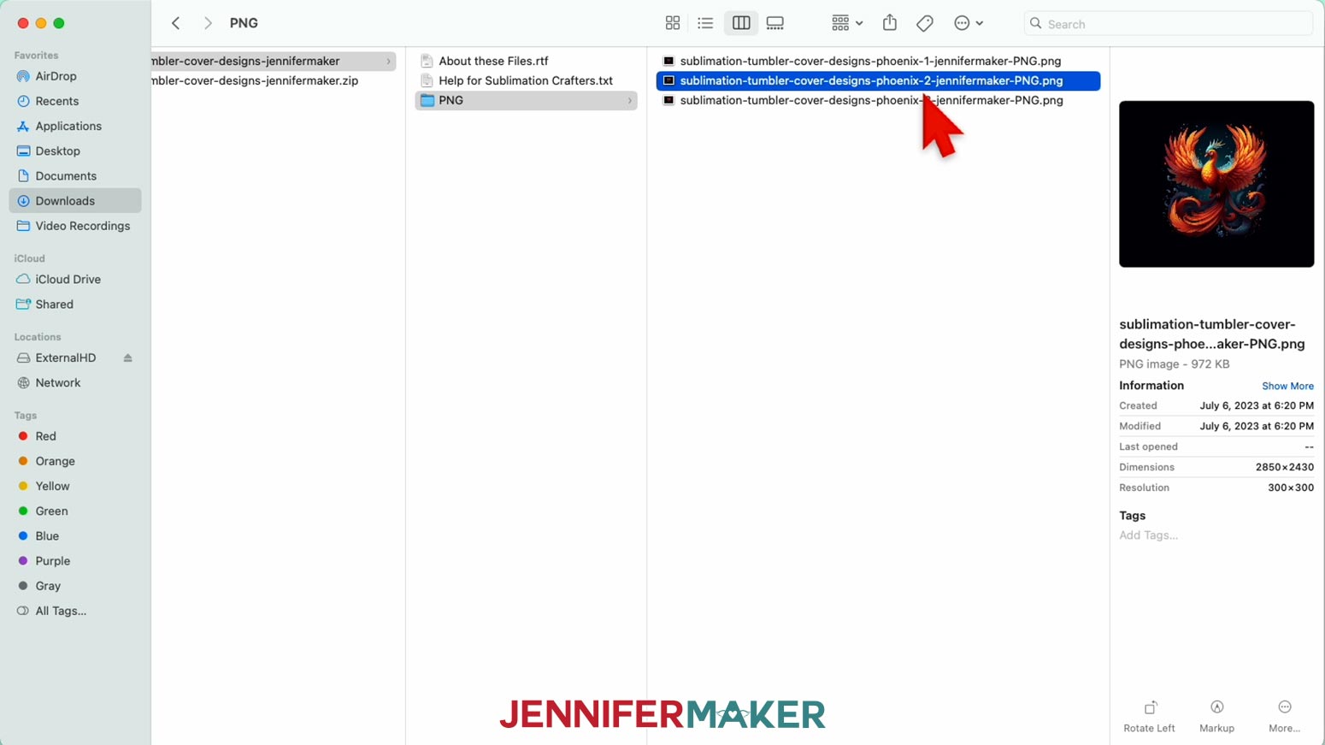Switch to gallery view
1325x745 pixels.
click(775, 23)
